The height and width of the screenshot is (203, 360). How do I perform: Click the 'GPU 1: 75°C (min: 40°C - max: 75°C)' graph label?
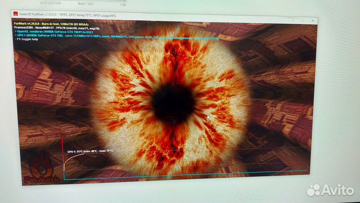pyautogui.click(x=90, y=151)
